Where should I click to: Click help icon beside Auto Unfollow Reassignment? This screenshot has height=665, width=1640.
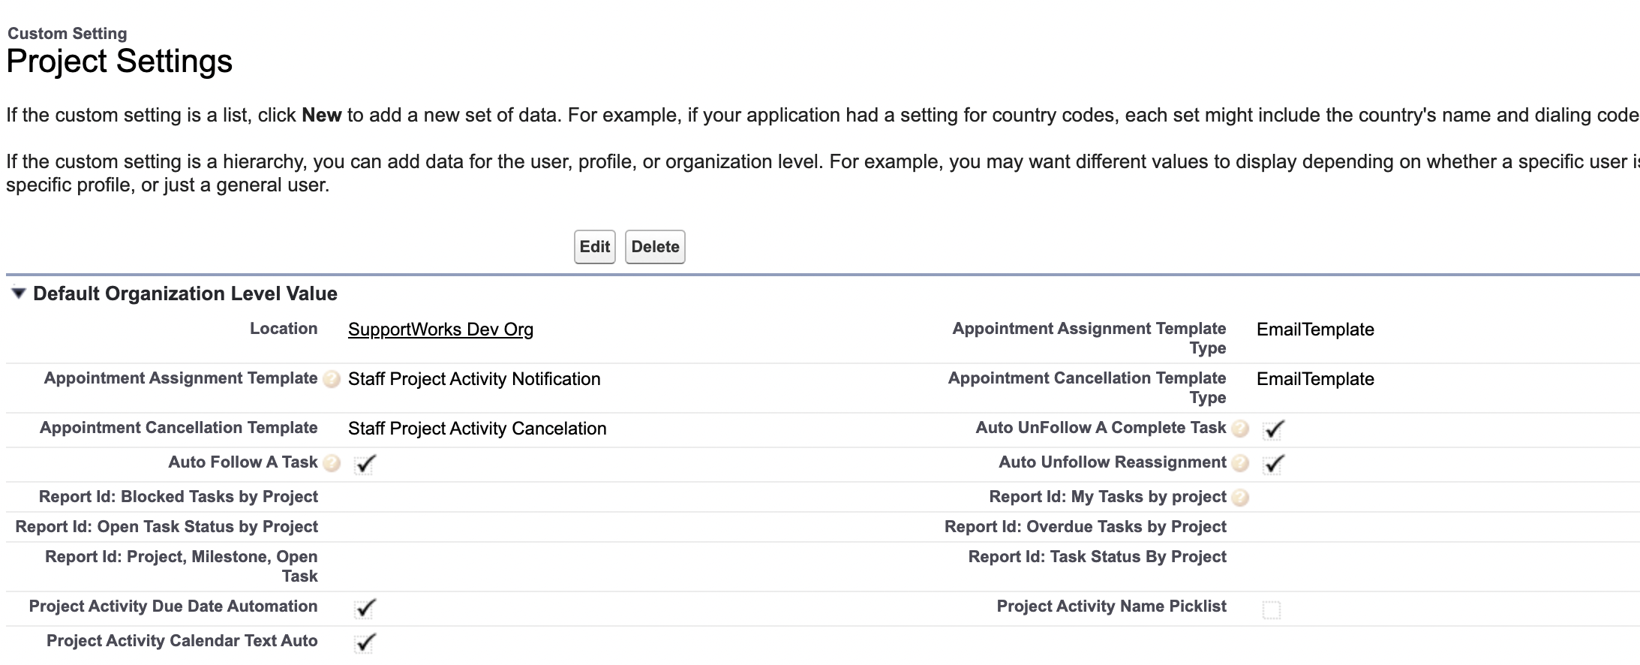click(1241, 463)
